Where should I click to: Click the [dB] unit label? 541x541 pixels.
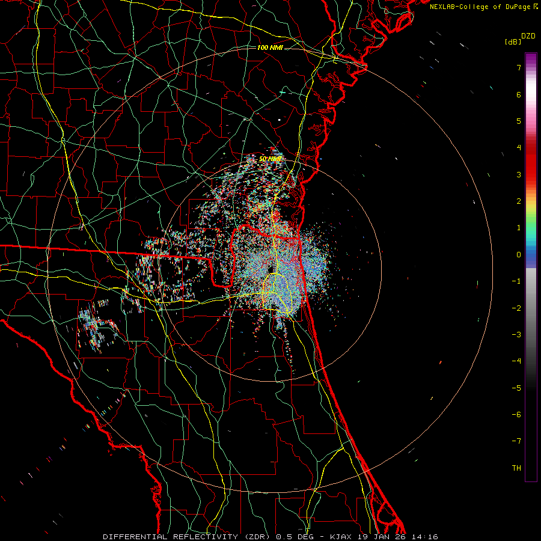coord(513,41)
